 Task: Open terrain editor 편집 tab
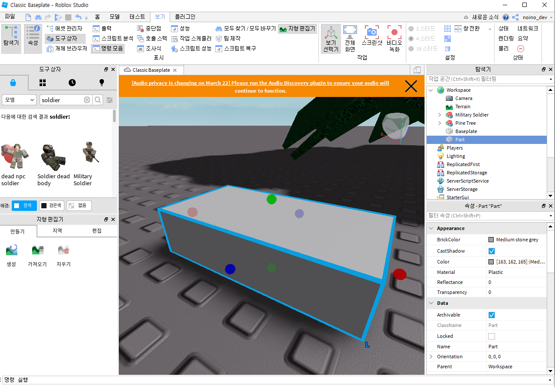pyautogui.click(x=97, y=231)
